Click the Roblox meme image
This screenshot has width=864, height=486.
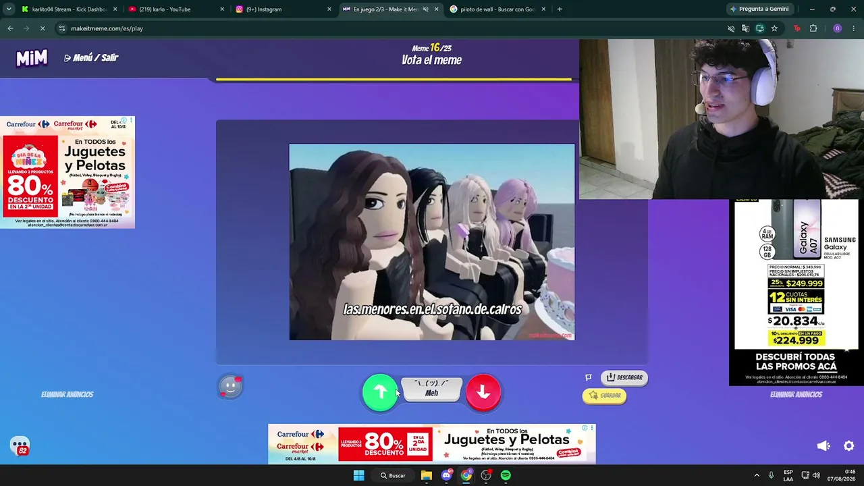point(432,242)
